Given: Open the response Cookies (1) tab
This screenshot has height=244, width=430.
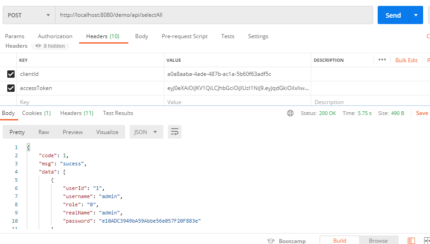Looking at the screenshot, I should point(36,113).
